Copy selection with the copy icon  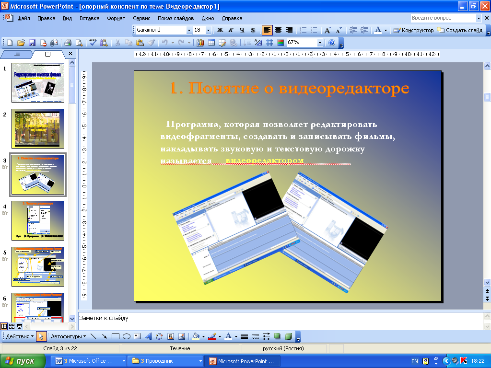[129, 43]
